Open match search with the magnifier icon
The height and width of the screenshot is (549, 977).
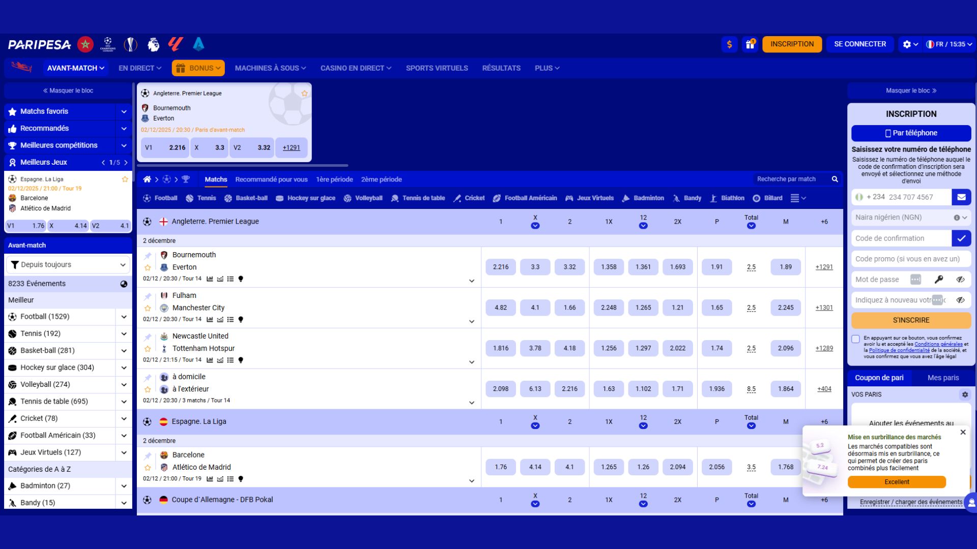point(835,179)
